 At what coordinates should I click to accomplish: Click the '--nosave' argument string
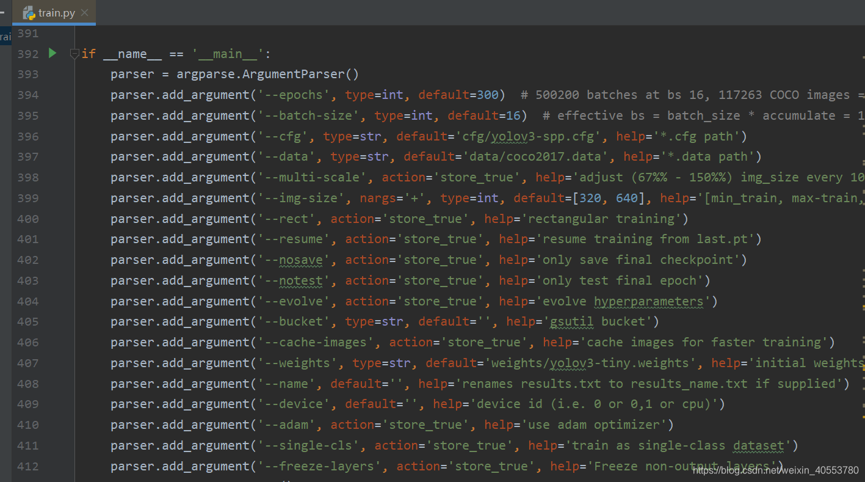[x=294, y=260]
